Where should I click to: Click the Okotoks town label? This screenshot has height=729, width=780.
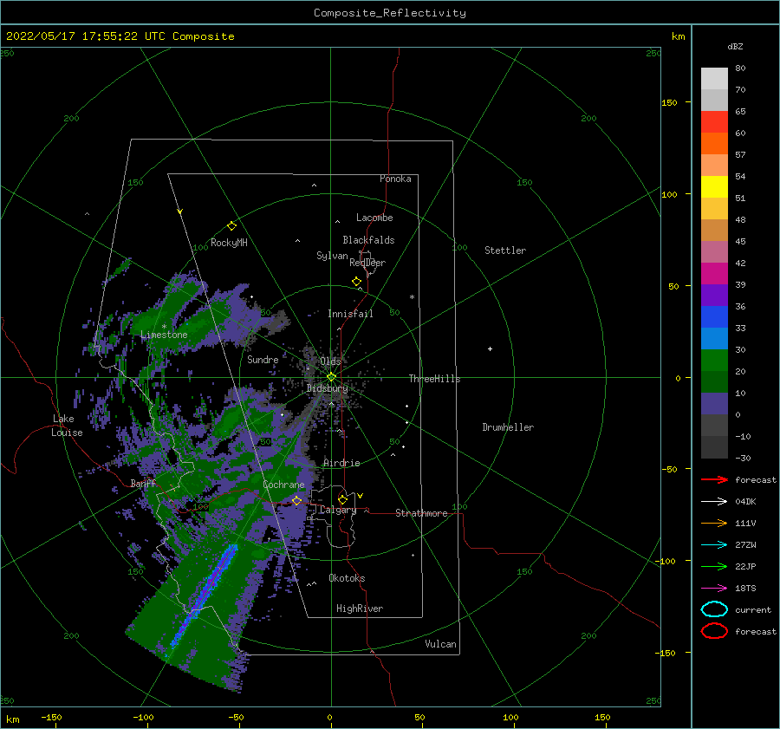click(x=347, y=578)
